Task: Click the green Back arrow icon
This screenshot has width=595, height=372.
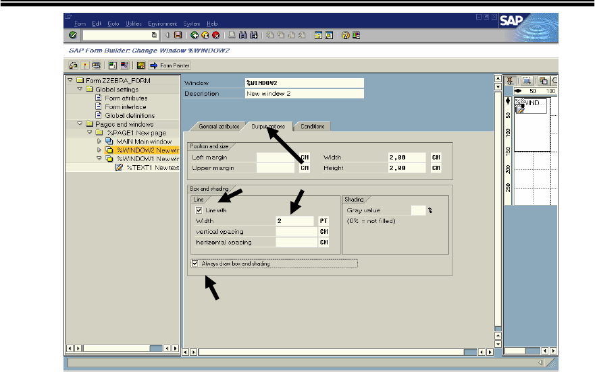Action: (x=195, y=35)
